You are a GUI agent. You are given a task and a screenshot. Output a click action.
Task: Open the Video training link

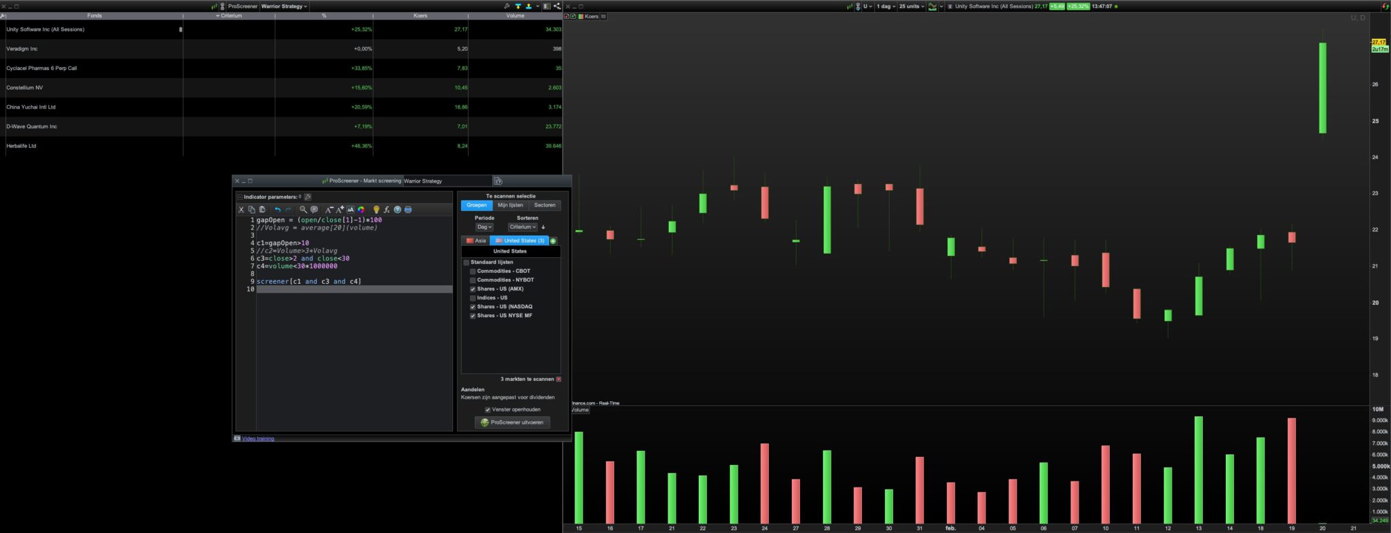point(258,439)
